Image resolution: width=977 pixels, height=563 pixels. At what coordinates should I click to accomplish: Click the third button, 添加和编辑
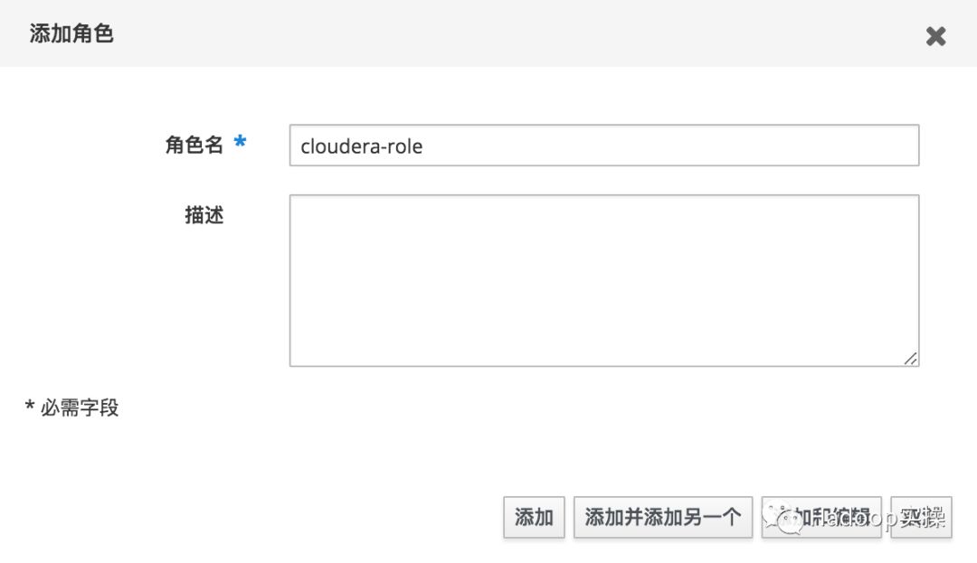821,518
